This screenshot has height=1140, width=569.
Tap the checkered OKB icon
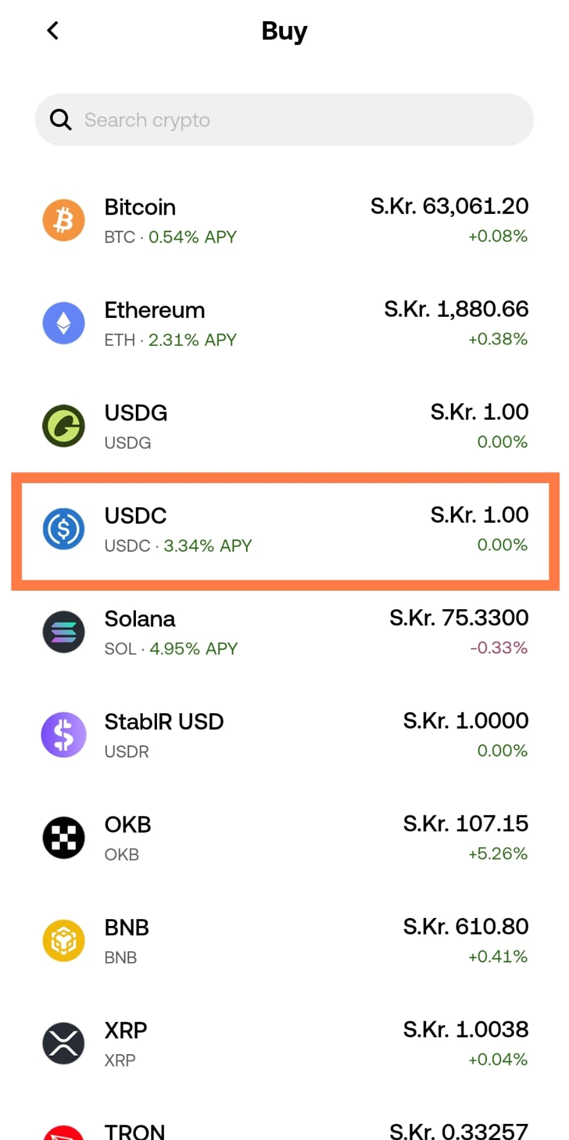click(x=64, y=838)
